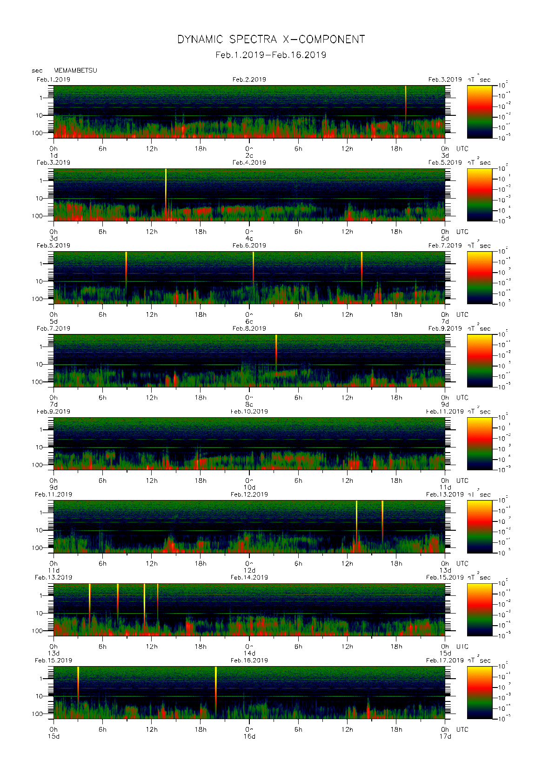The width and height of the screenshot is (542, 781).
Task: Click the yellow spike in the first spectrogram
Action: pos(406,100)
